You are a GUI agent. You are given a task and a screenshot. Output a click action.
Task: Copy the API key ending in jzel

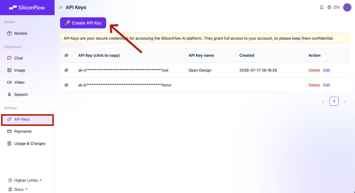point(123,70)
